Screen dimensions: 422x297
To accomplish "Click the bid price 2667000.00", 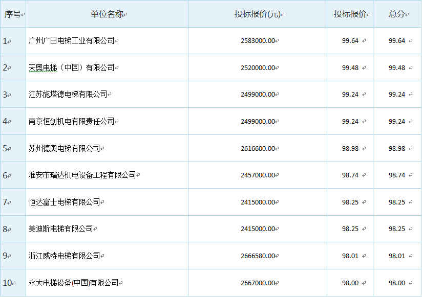I will (258, 283).
